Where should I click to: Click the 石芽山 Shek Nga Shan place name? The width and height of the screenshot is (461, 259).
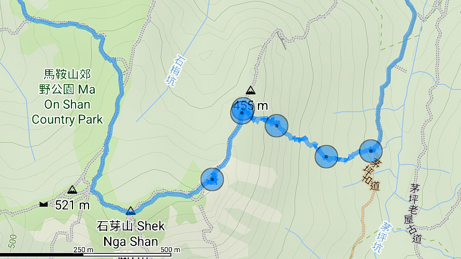131,234
